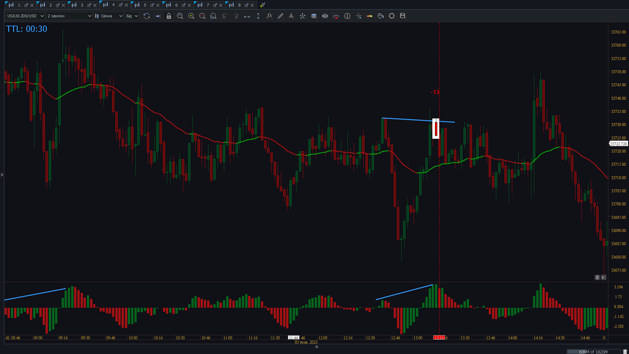Image resolution: width=629 pixels, height=354 pixels.
Task: Toggle auto-shift chart to latest candle
Action: point(157,16)
